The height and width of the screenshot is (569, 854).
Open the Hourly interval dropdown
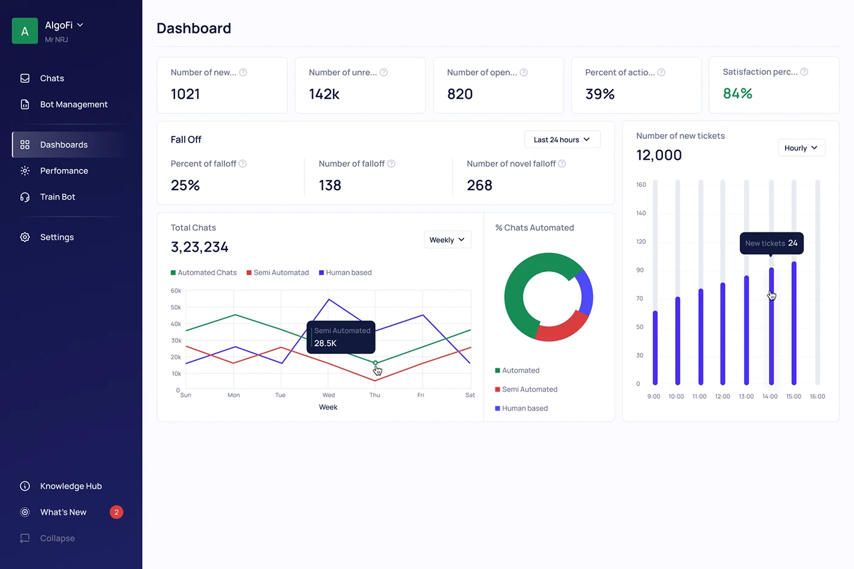(801, 148)
